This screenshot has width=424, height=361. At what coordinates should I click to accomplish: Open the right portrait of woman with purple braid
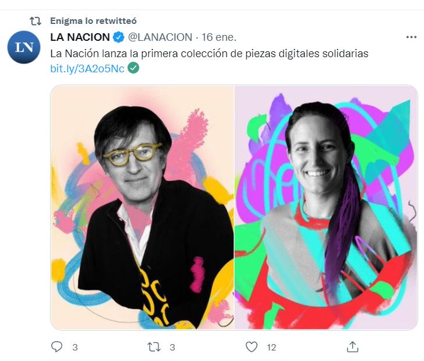pos(326,208)
